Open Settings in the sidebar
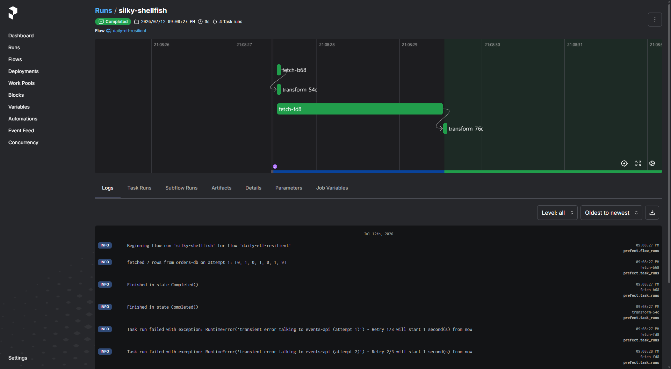This screenshot has height=369, width=671. (x=18, y=358)
